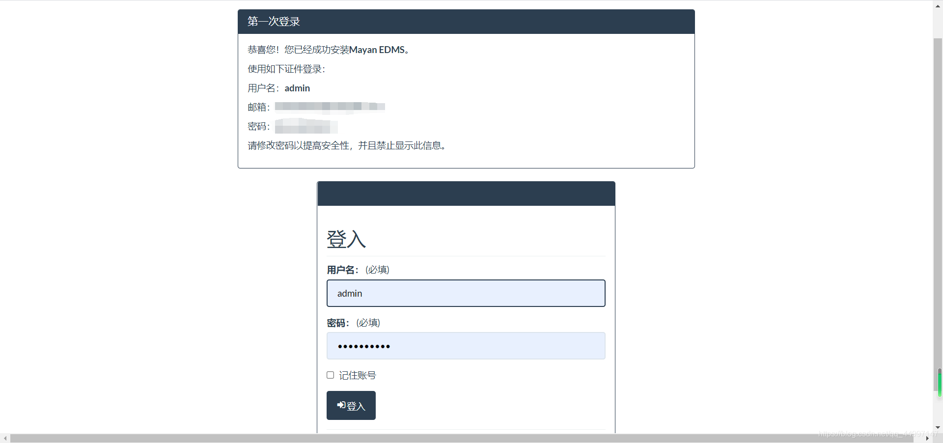Click the text 恭喜您！您已经成功安装Mayan EDMS。
The image size is (943, 443).
pos(329,50)
